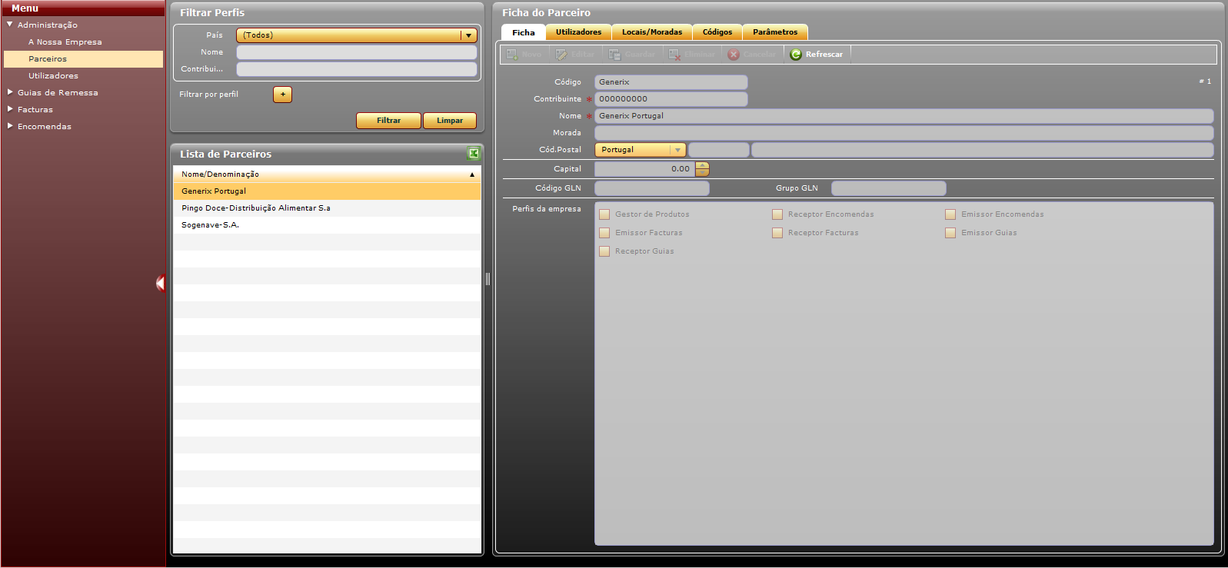Collapse the menu sidebar with red arrow
Screen dimensions: 1228x568
pyautogui.click(x=160, y=284)
